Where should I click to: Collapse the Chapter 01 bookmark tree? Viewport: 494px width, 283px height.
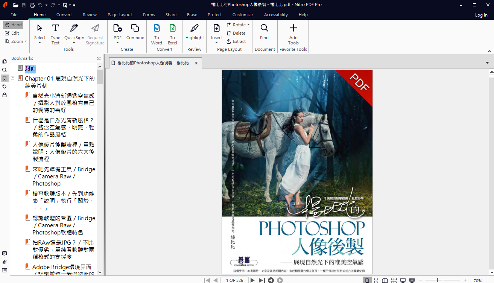(x=12, y=78)
